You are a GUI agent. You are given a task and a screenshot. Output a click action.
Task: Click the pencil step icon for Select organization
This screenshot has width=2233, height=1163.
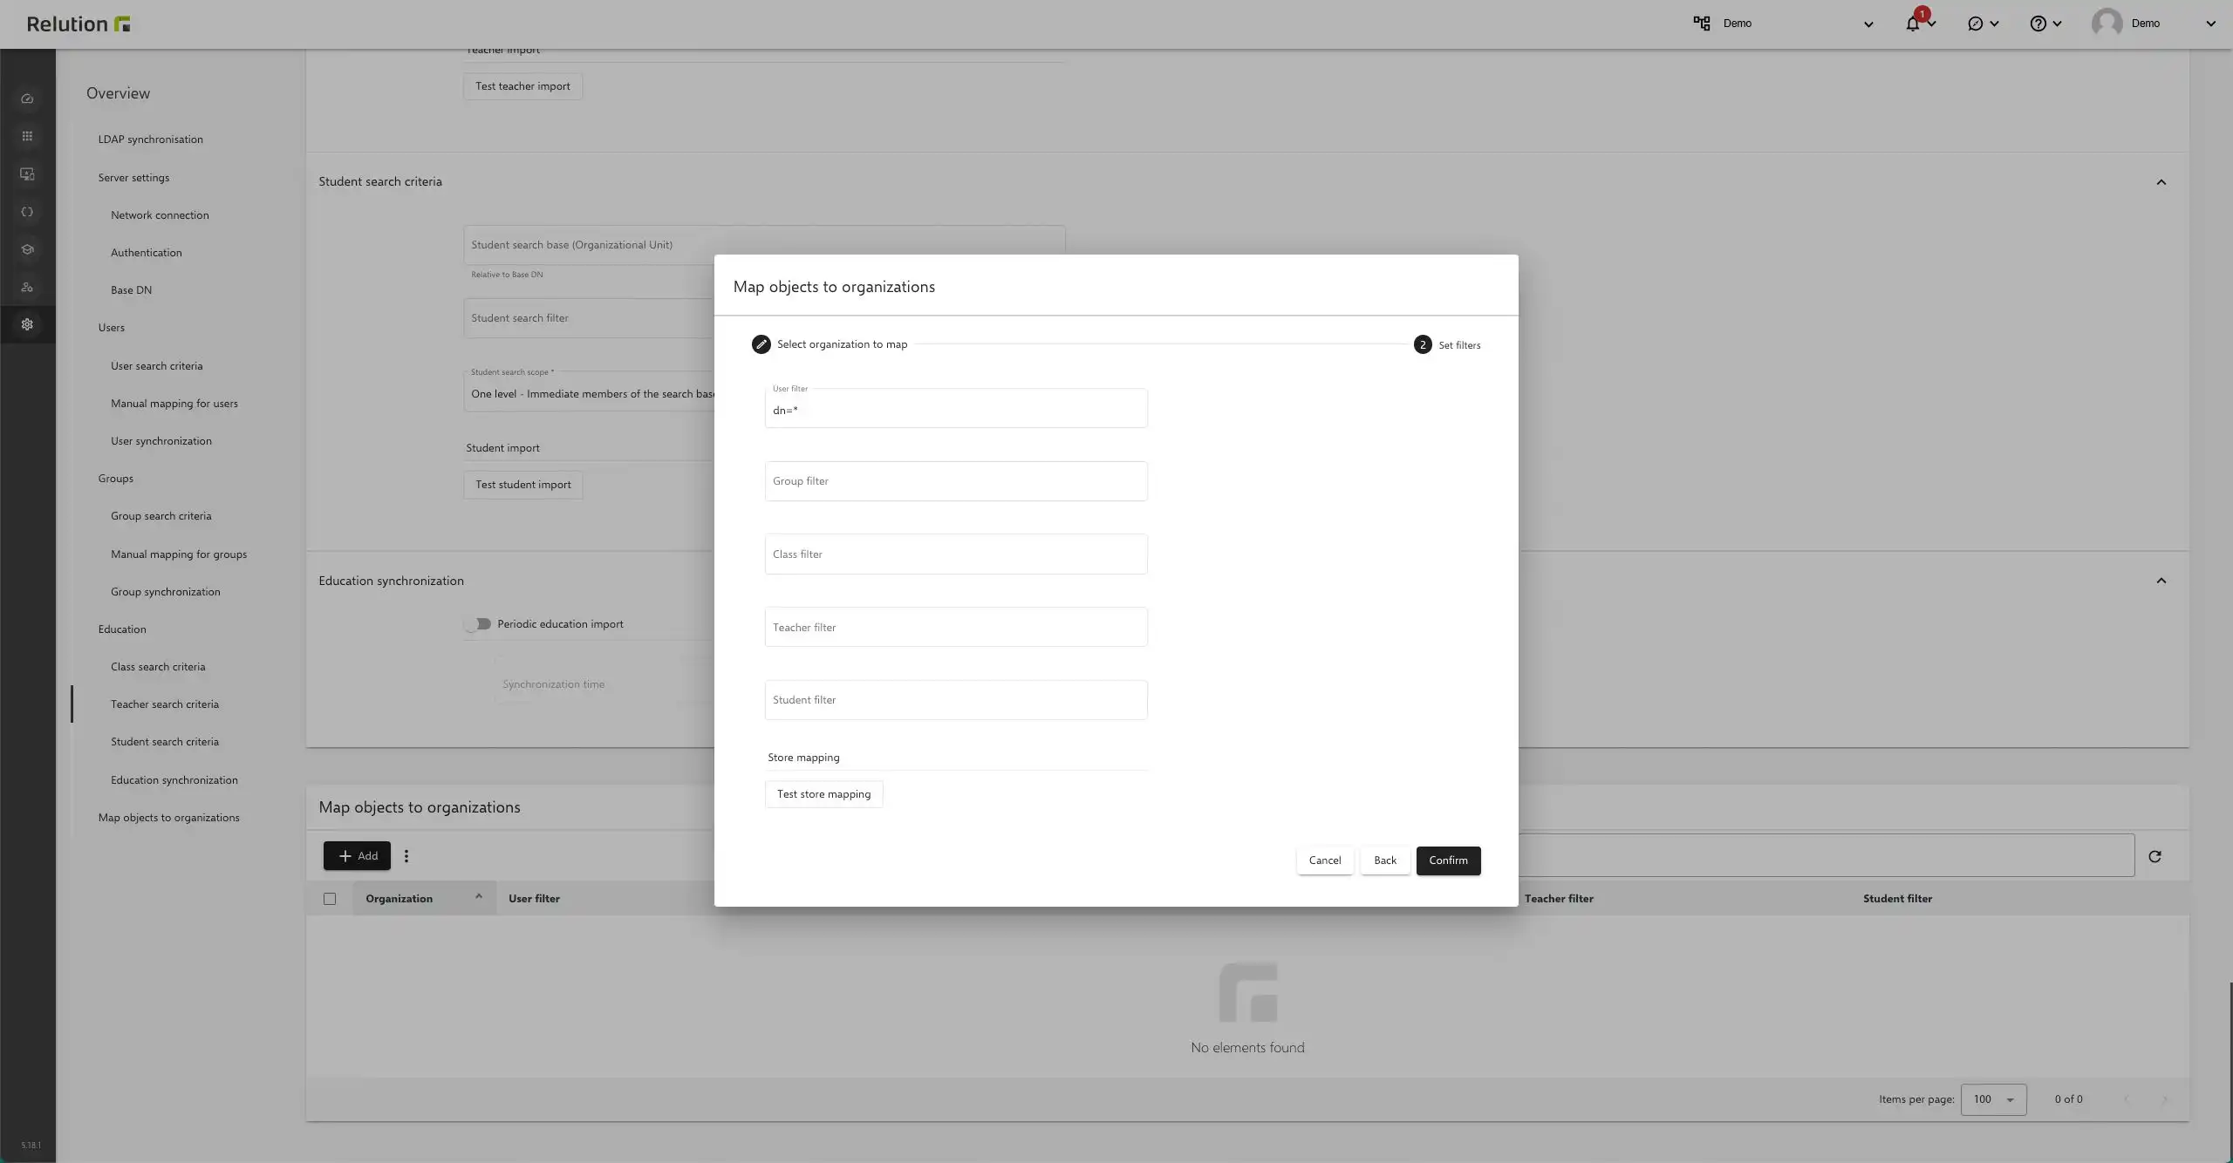(761, 344)
